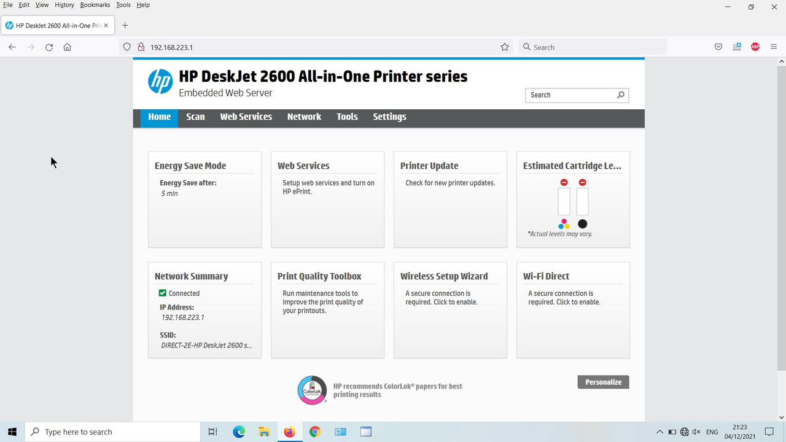Click the volume tray icon

point(697,432)
